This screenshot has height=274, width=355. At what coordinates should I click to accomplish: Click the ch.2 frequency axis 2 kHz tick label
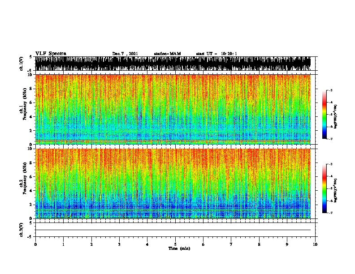click(x=31, y=205)
